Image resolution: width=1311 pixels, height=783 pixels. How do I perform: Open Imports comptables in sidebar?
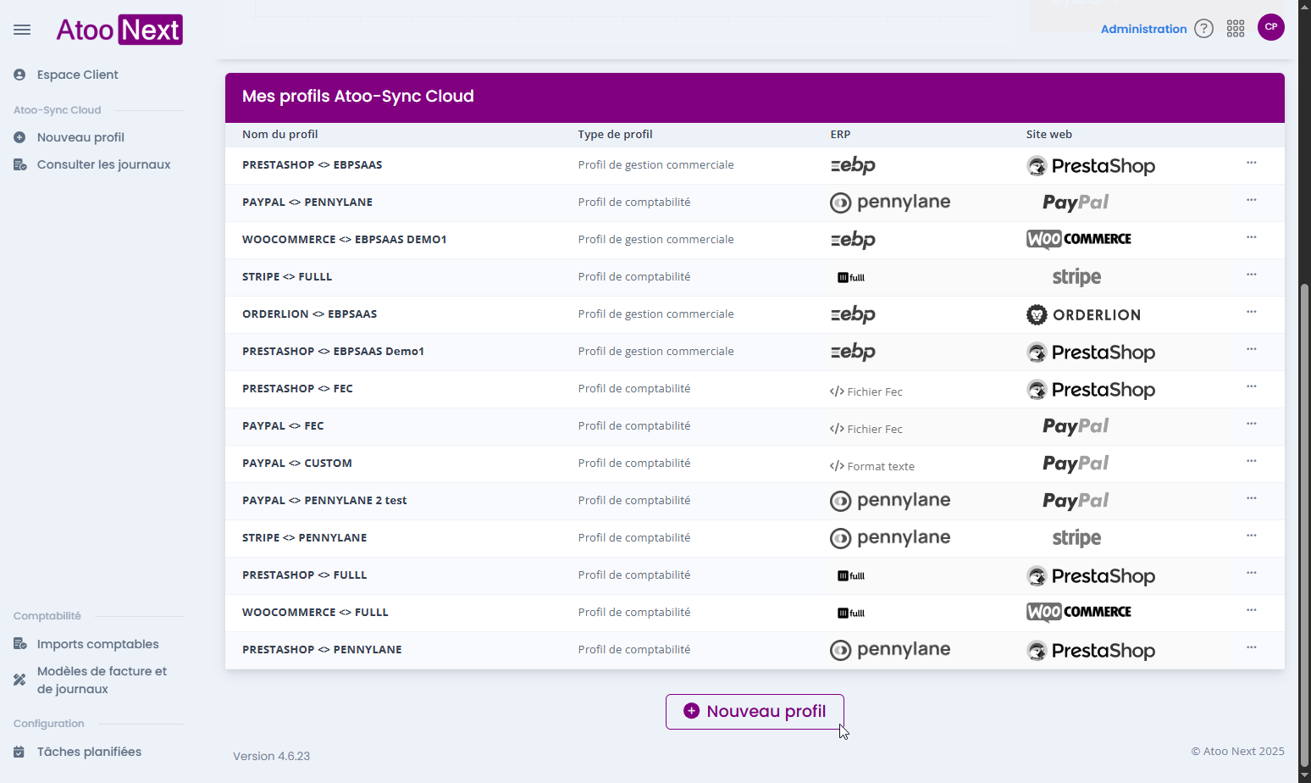pyautogui.click(x=97, y=644)
